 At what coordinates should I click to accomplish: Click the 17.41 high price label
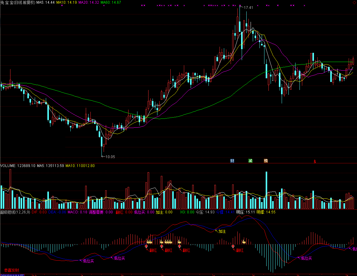tap(248, 8)
